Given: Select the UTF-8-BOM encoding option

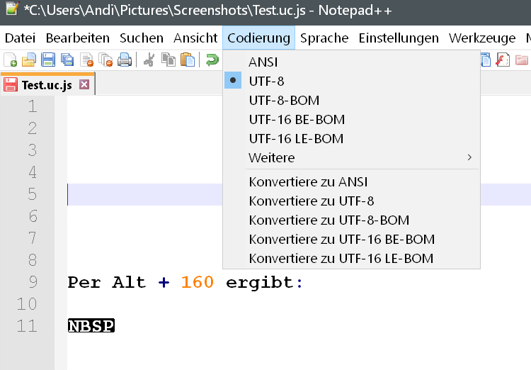Looking at the screenshot, I should 284,101.
